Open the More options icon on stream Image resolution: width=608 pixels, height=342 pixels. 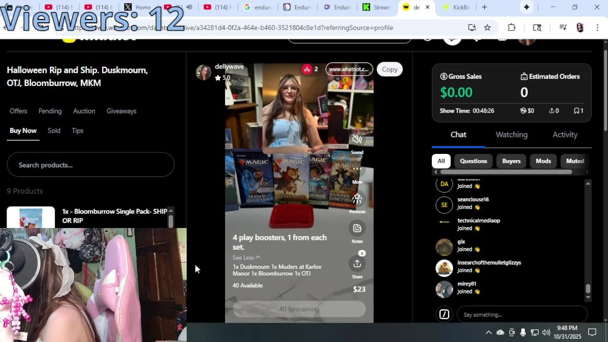[357, 169]
